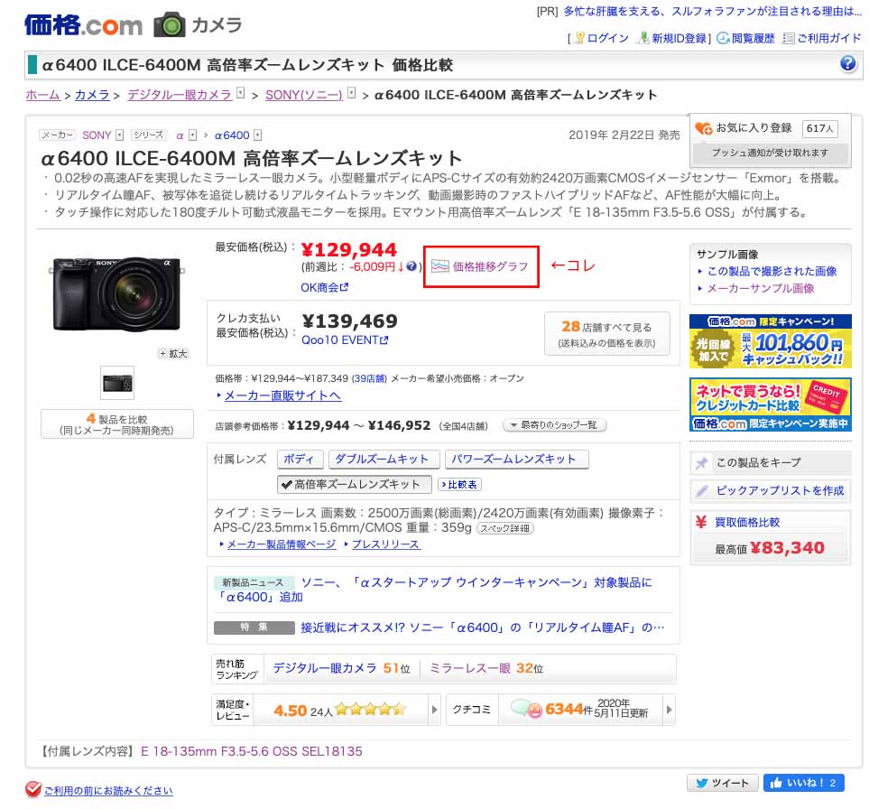This screenshot has width=869, height=809.
Task: Click プッシュ通知が受け取れます button
Action: pos(770,153)
